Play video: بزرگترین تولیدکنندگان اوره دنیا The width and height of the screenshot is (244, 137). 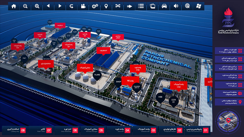[229, 59]
